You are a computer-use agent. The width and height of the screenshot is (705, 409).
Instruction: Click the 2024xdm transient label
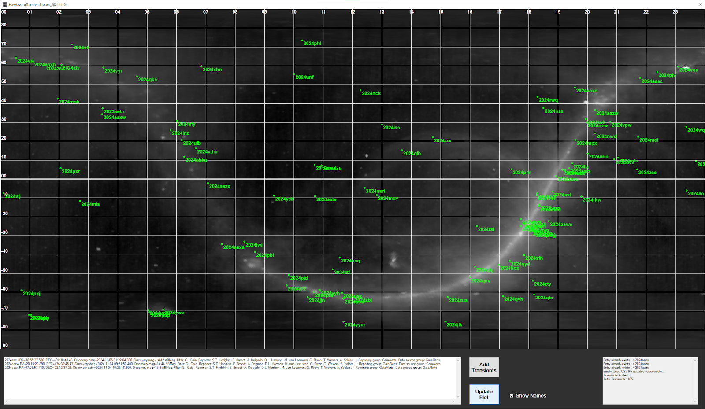click(x=208, y=152)
